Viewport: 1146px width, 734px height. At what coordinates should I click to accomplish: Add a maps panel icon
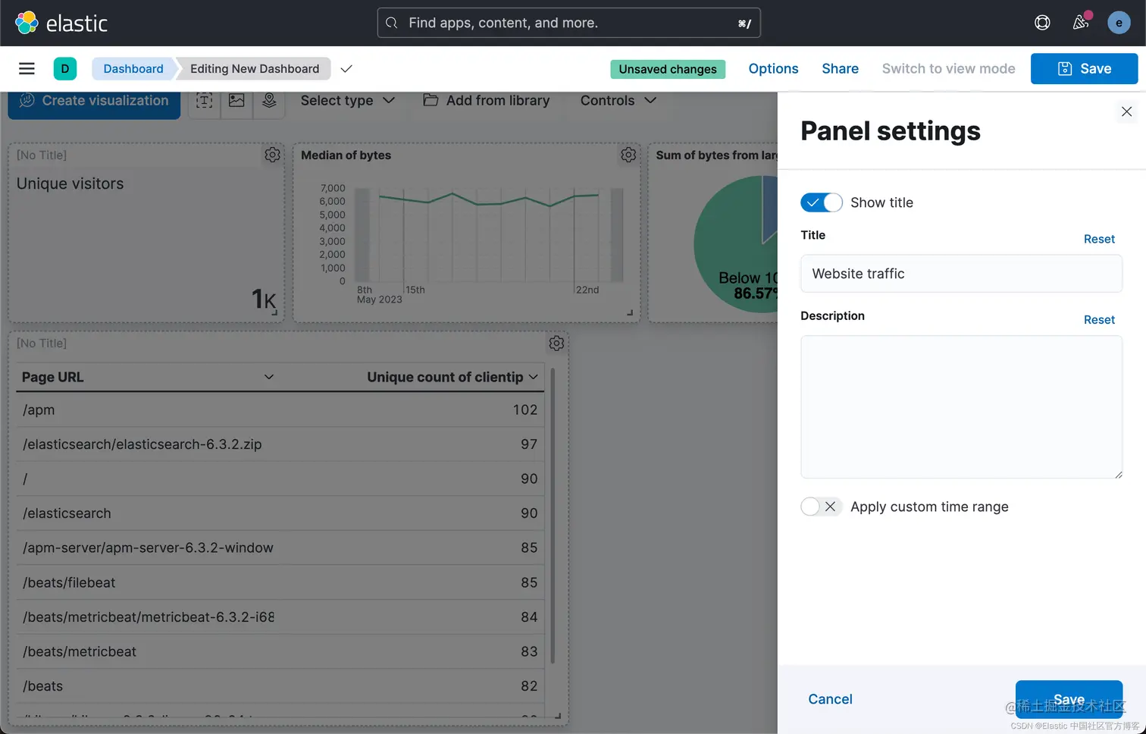point(269,101)
